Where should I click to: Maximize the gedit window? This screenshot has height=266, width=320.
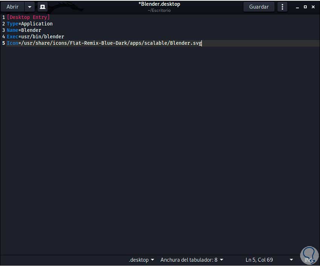305,7
